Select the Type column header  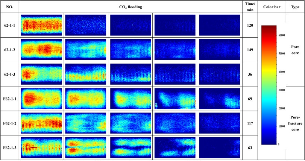pos(295,6)
